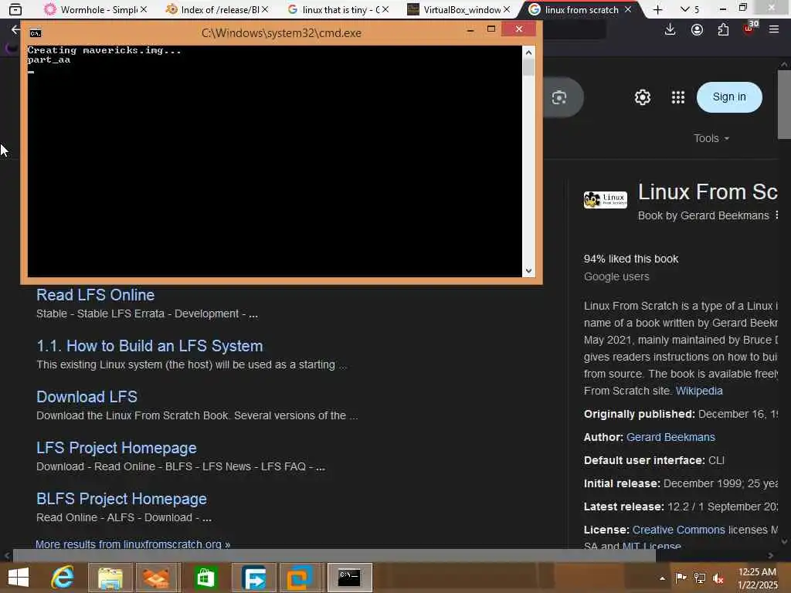This screenshot has width=791, height=593.
Task: Close the 'linux from scratch' tab
Action: 627,9
